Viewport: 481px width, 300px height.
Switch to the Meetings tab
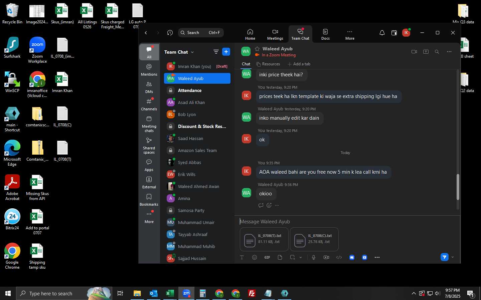pos(275,34)
